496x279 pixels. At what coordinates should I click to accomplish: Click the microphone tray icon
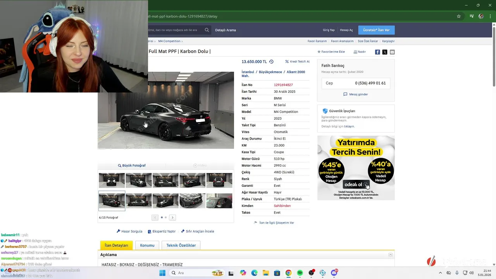457,273
